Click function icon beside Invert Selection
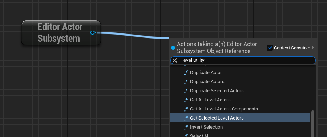Viewport: 327px width, 137px height. tap(186, 127)
